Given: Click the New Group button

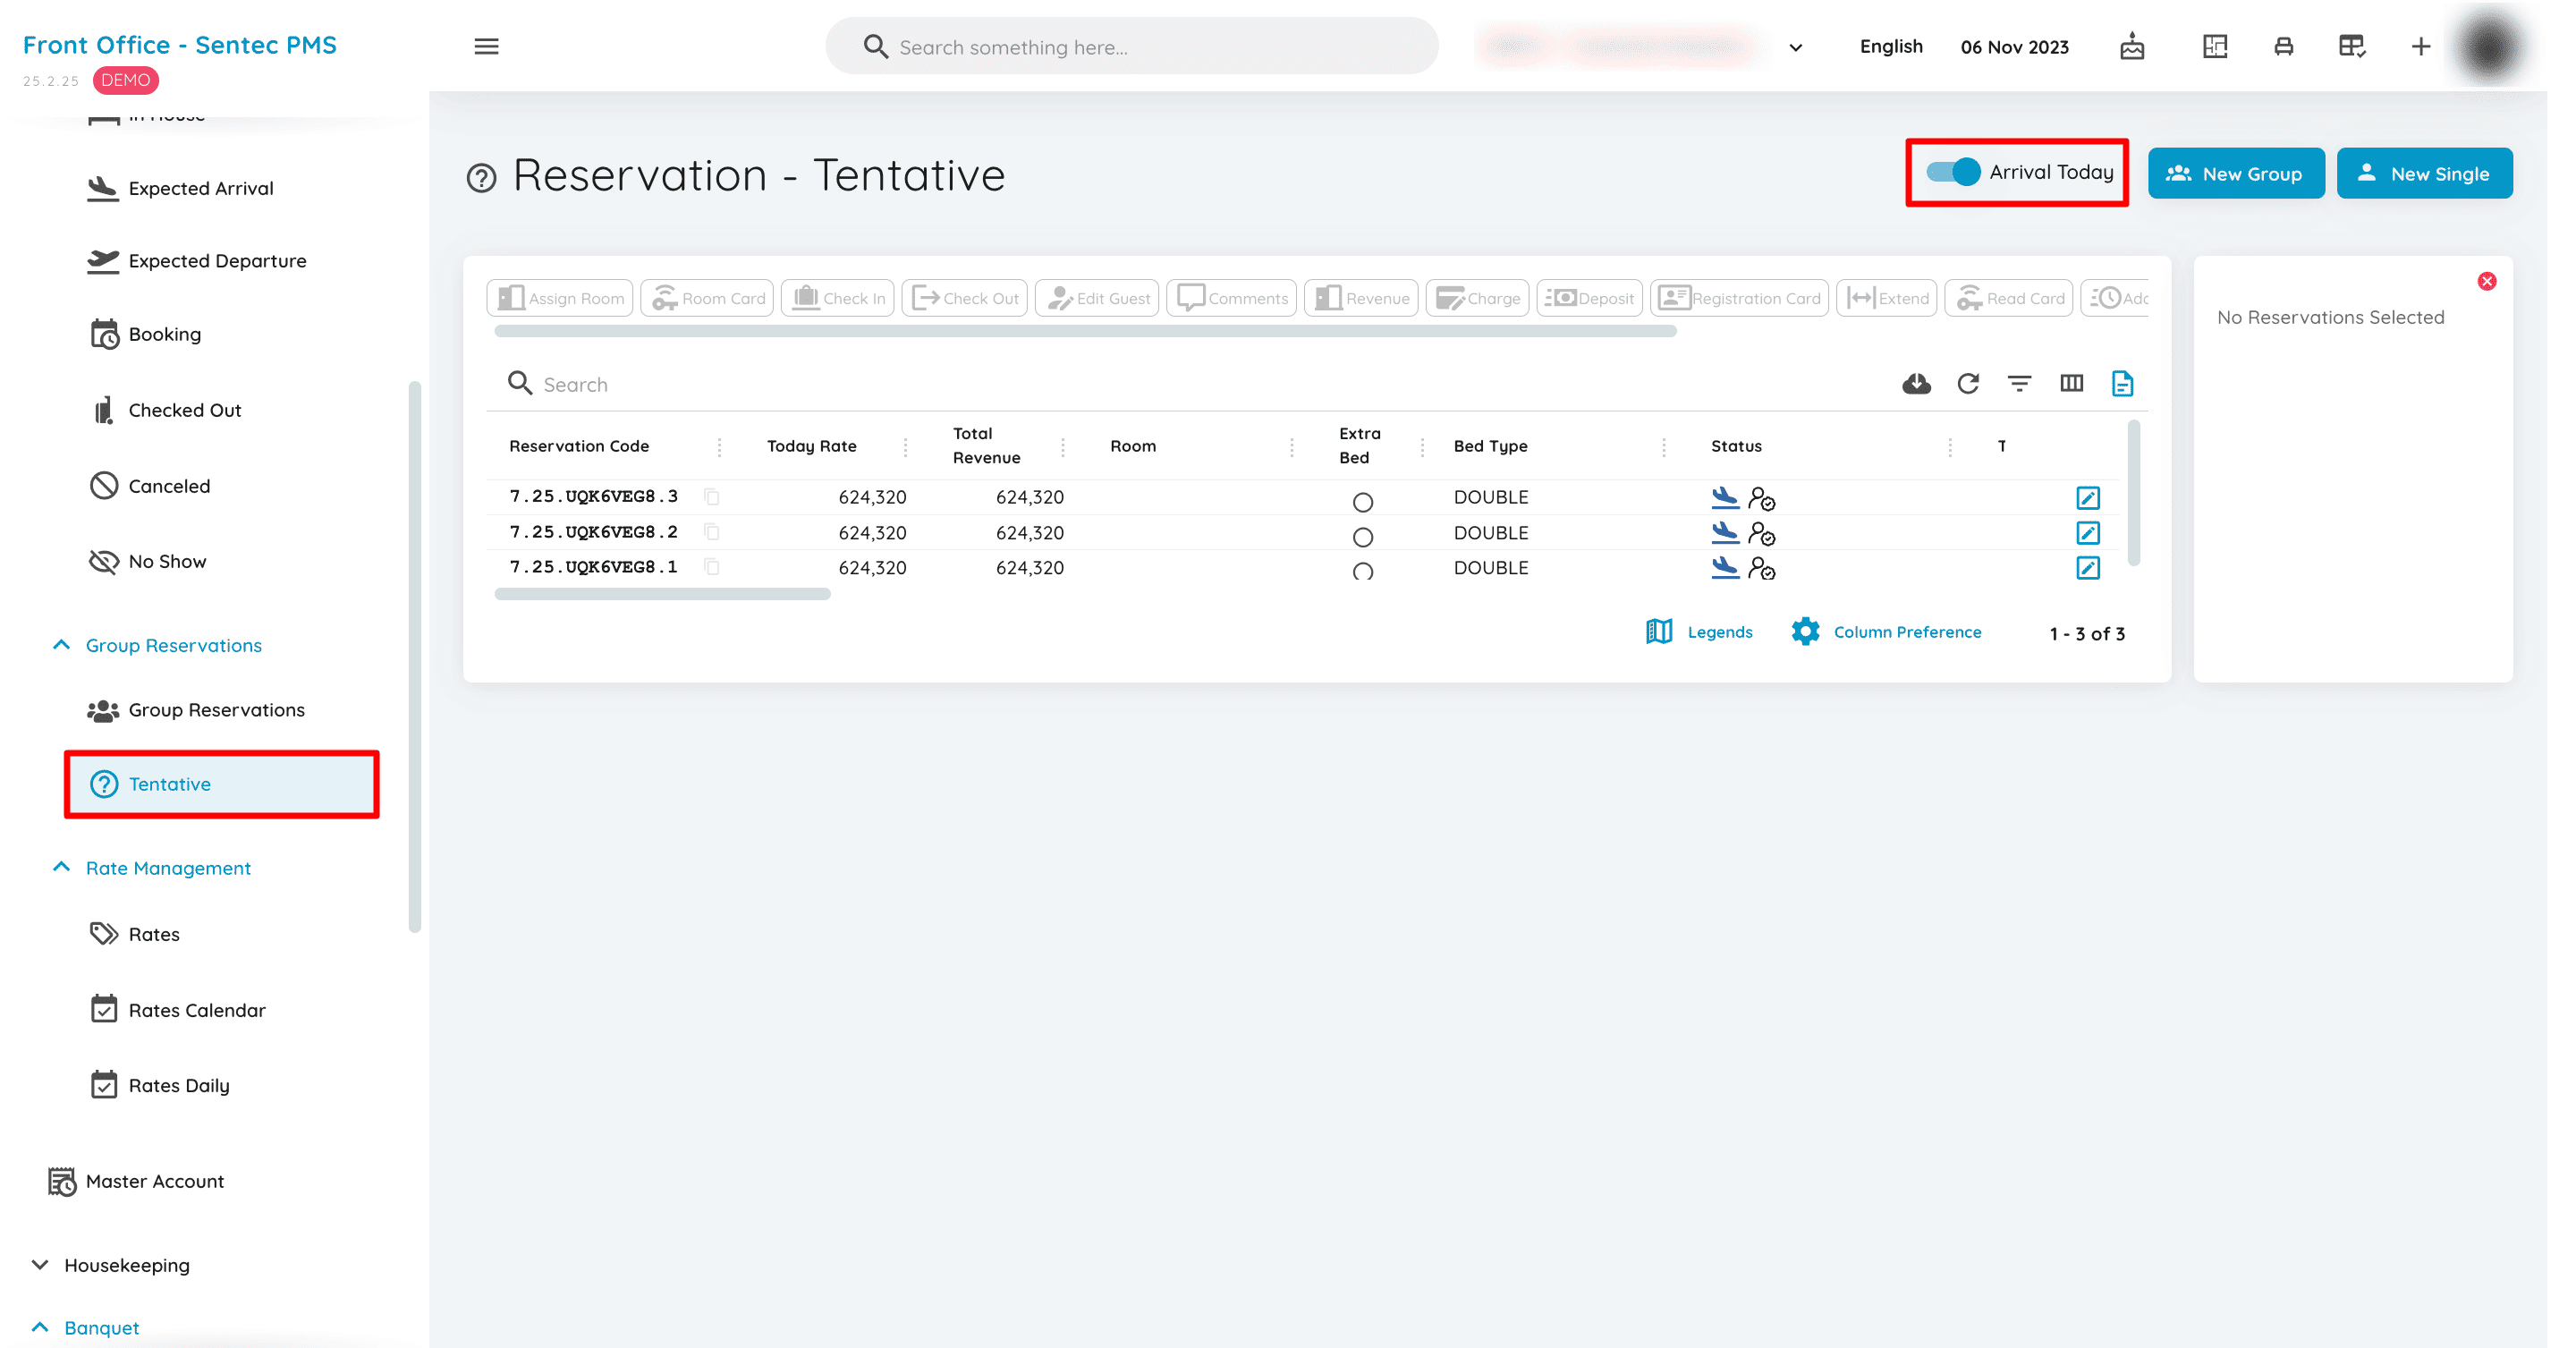Looking at the screenshot, I should point(2235,173).
